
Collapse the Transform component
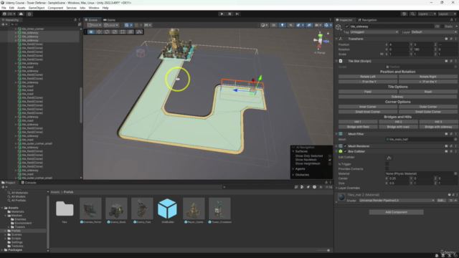336,39
